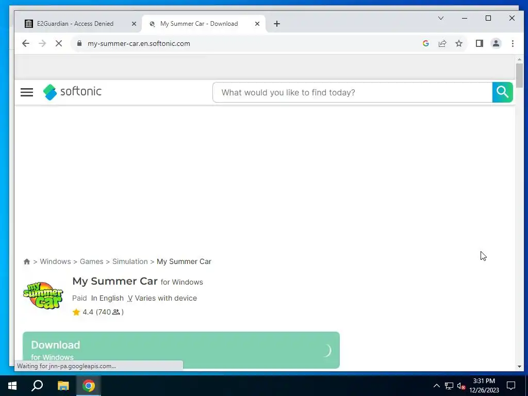Click the page vertical scrollbar thumb

(x=519, y=75)
